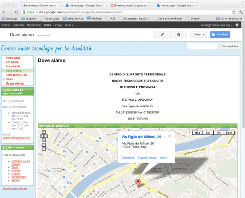Click the site search text field
Screen dimensions: 245x198
202,46
